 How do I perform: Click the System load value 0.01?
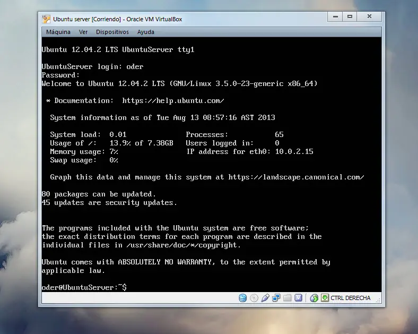(118, 134)
